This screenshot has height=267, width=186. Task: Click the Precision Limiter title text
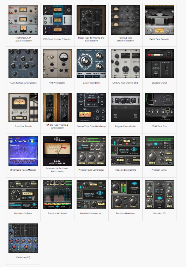click(x=160, y=170)
